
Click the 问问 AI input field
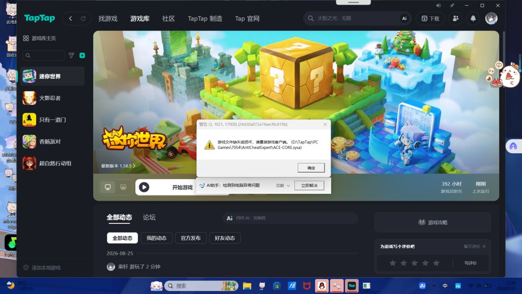290,218
